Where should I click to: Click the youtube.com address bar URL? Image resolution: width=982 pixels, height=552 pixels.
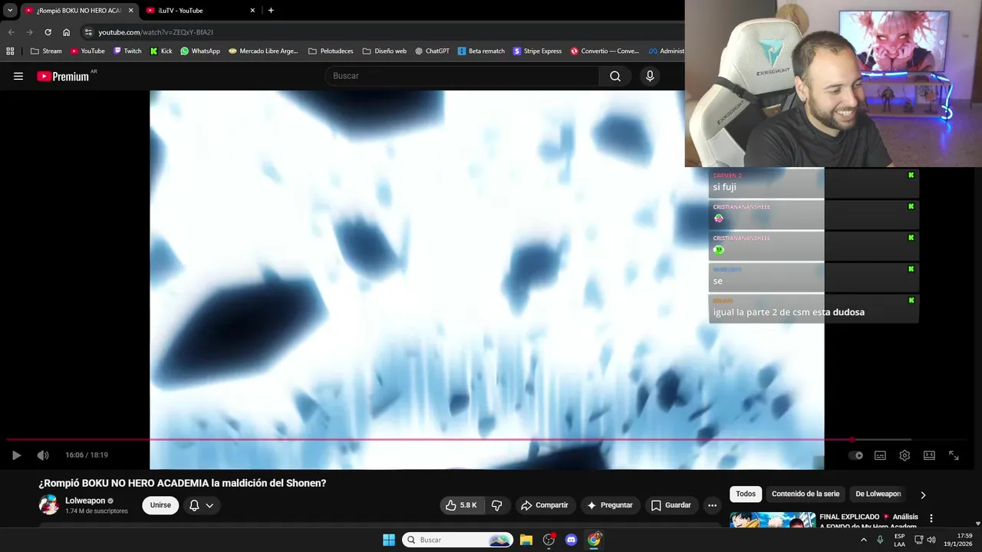point(156,32)
